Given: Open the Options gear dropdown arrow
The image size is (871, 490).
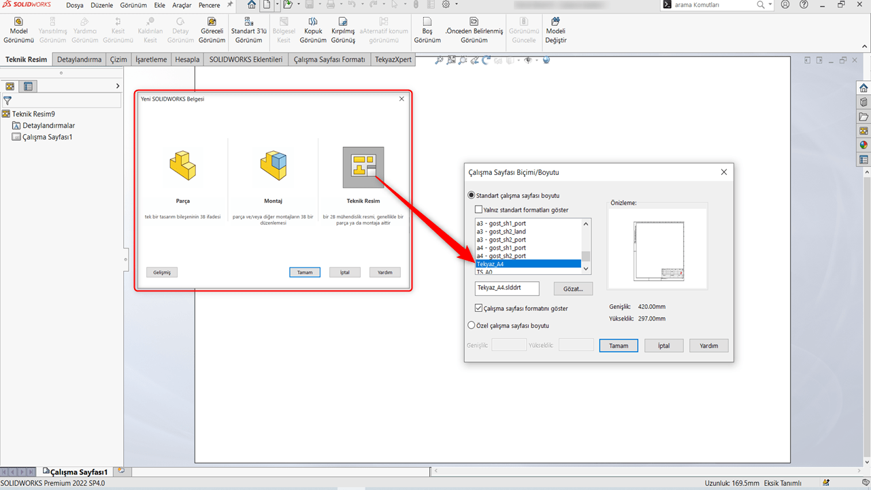Looking at the screenshot, I should [456, 5].
